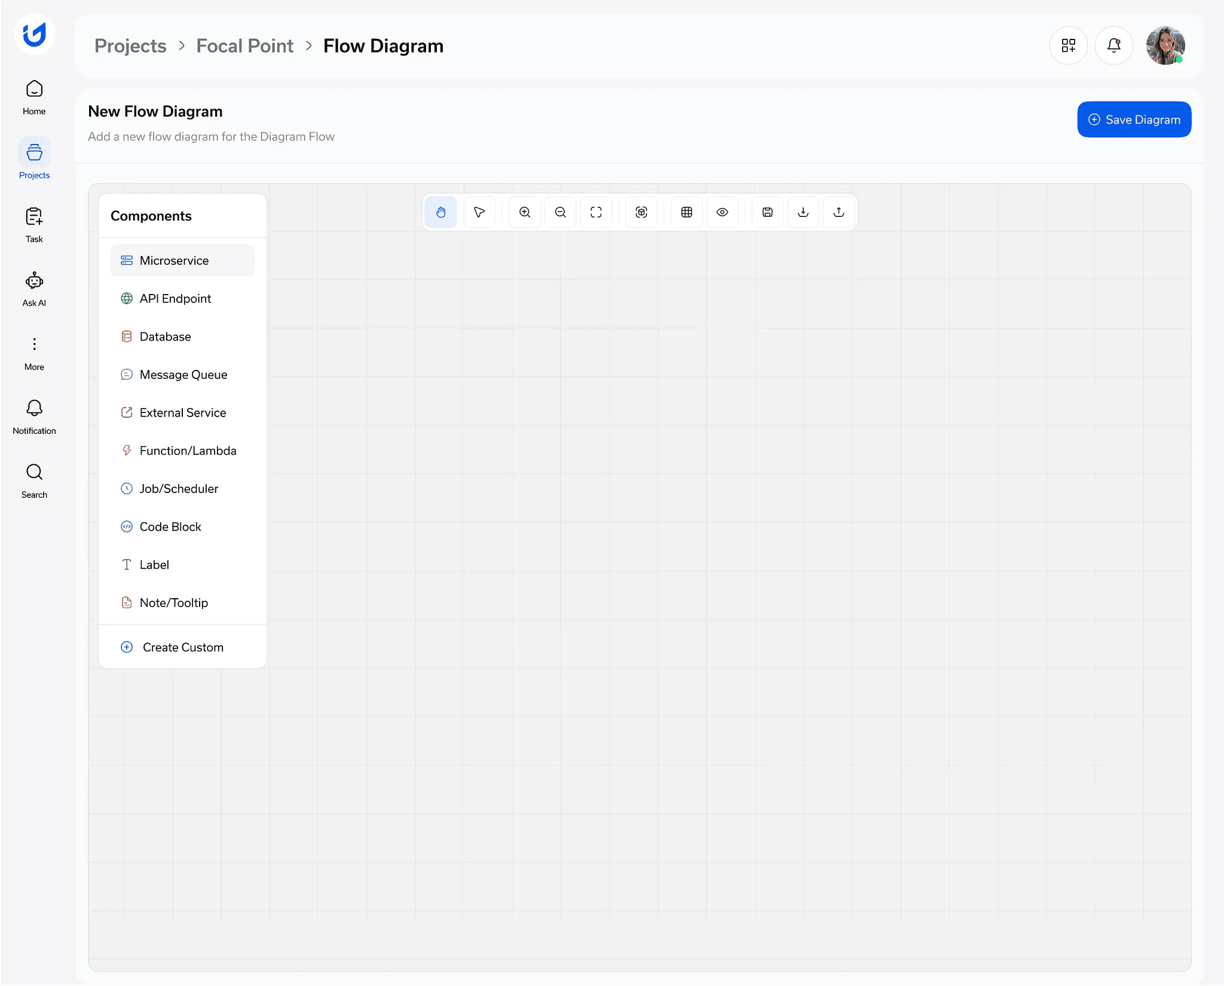Click Create Custom component option
The height and width of the screenshot is (986, 1224).
coord(182,647)
